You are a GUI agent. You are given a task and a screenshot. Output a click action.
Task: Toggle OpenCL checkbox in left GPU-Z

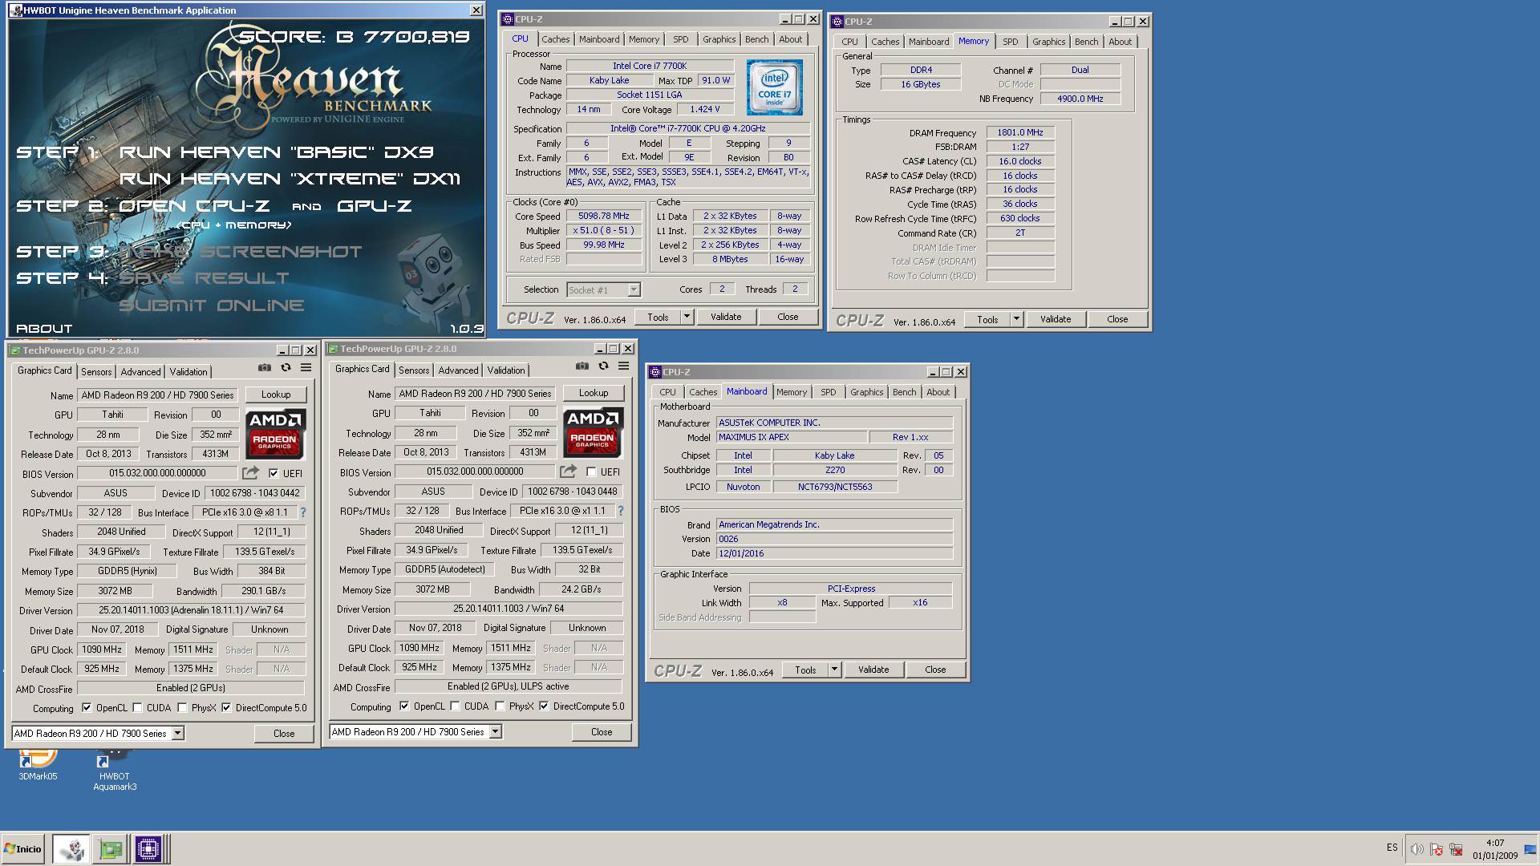86,708
